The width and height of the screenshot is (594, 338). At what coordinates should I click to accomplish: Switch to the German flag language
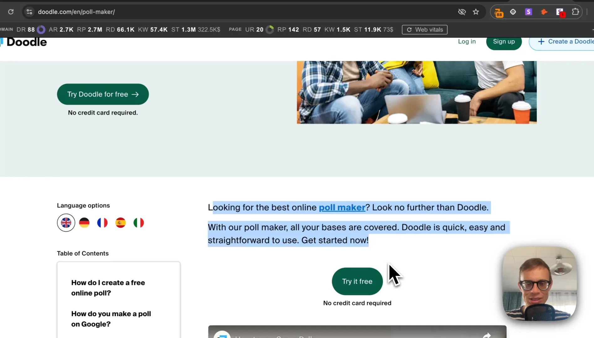point(84,223)
